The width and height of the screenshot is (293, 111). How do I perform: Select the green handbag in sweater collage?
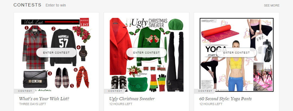pyautogui.click(x=137, y=84)
